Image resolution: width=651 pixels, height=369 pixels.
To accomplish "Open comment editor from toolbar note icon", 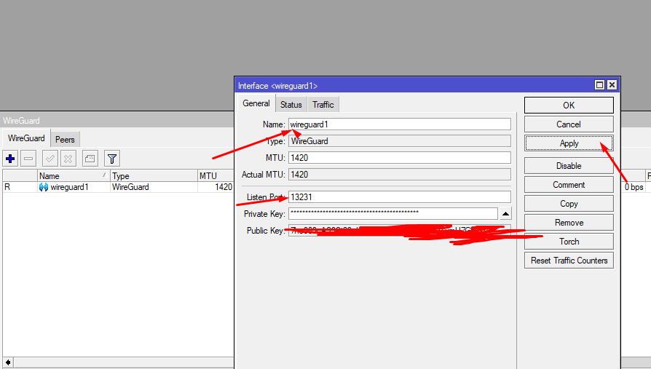I will (x=90, y=159).
